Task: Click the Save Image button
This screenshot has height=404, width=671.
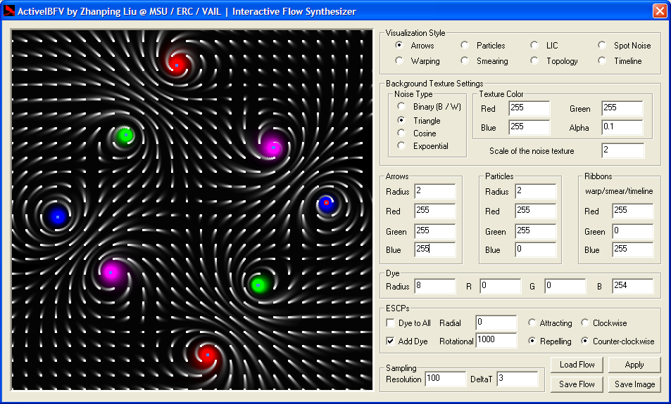Action: 634,384
